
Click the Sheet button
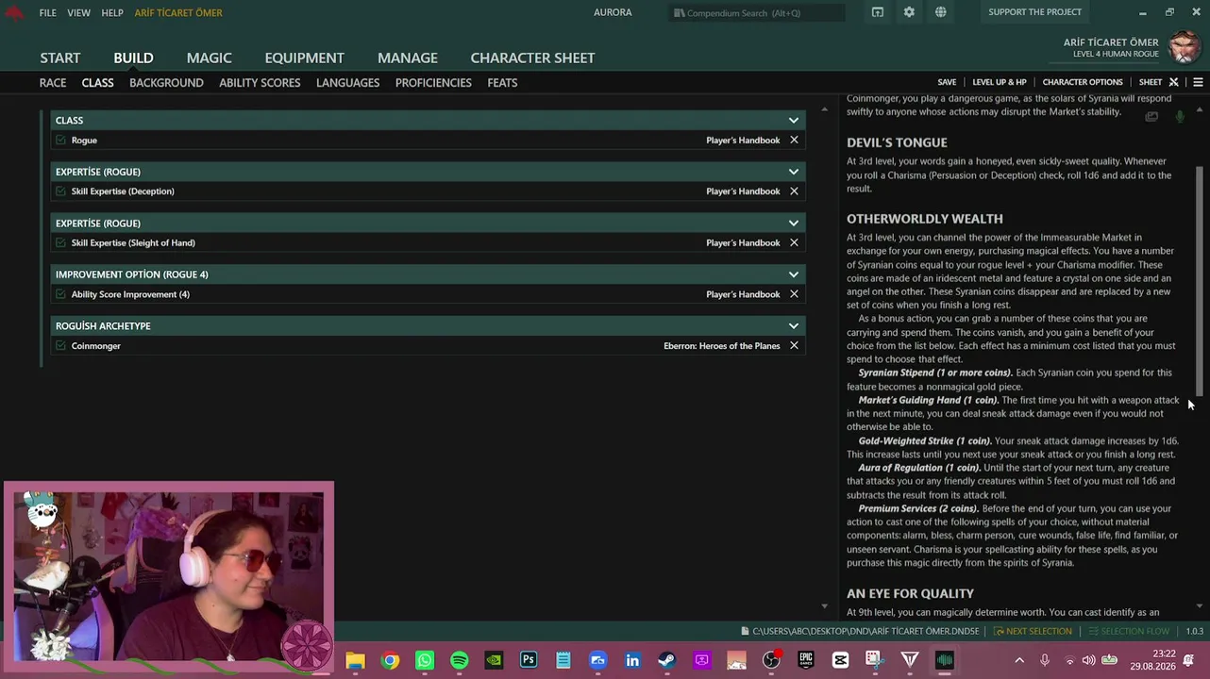coord(1151,82)
